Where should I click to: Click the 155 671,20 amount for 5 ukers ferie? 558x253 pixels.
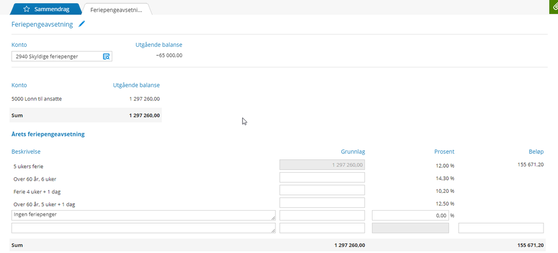coord(530,164)
